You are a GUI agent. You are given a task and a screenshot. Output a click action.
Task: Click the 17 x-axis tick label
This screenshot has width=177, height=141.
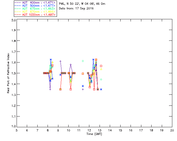tap(141, 130)
